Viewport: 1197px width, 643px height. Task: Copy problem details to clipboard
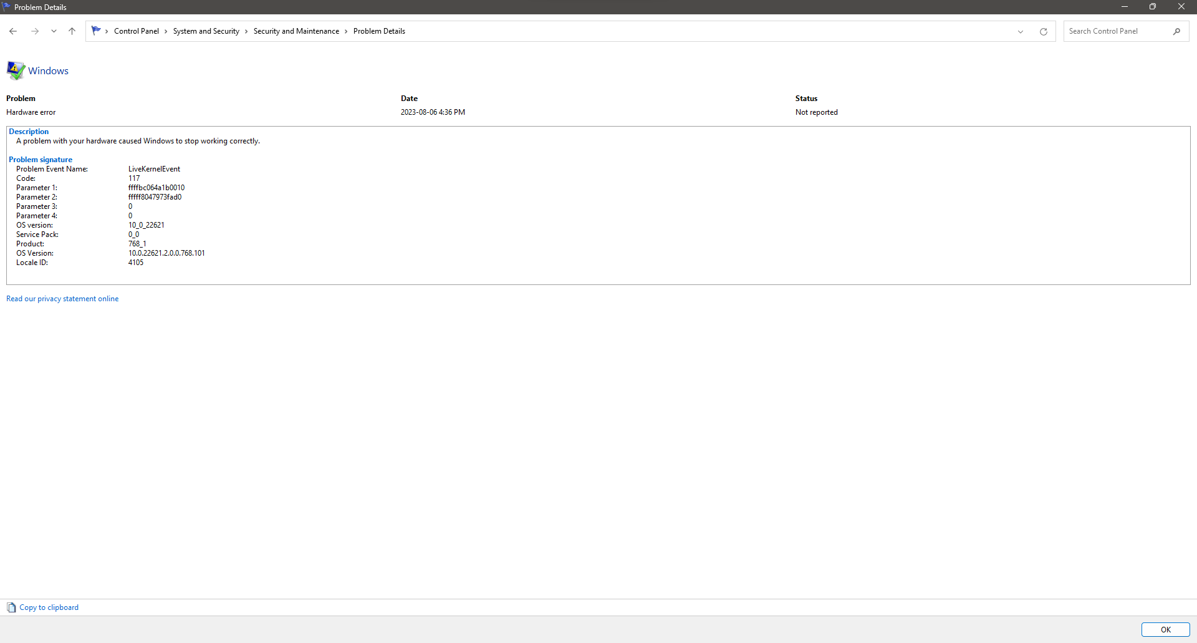tap(49, 607)
